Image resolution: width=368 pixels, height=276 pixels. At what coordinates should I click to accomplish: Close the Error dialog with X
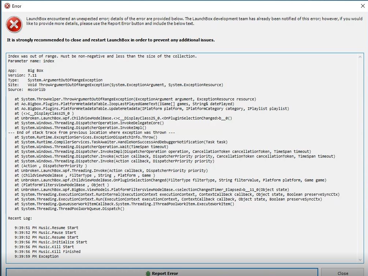pos(363,6)
